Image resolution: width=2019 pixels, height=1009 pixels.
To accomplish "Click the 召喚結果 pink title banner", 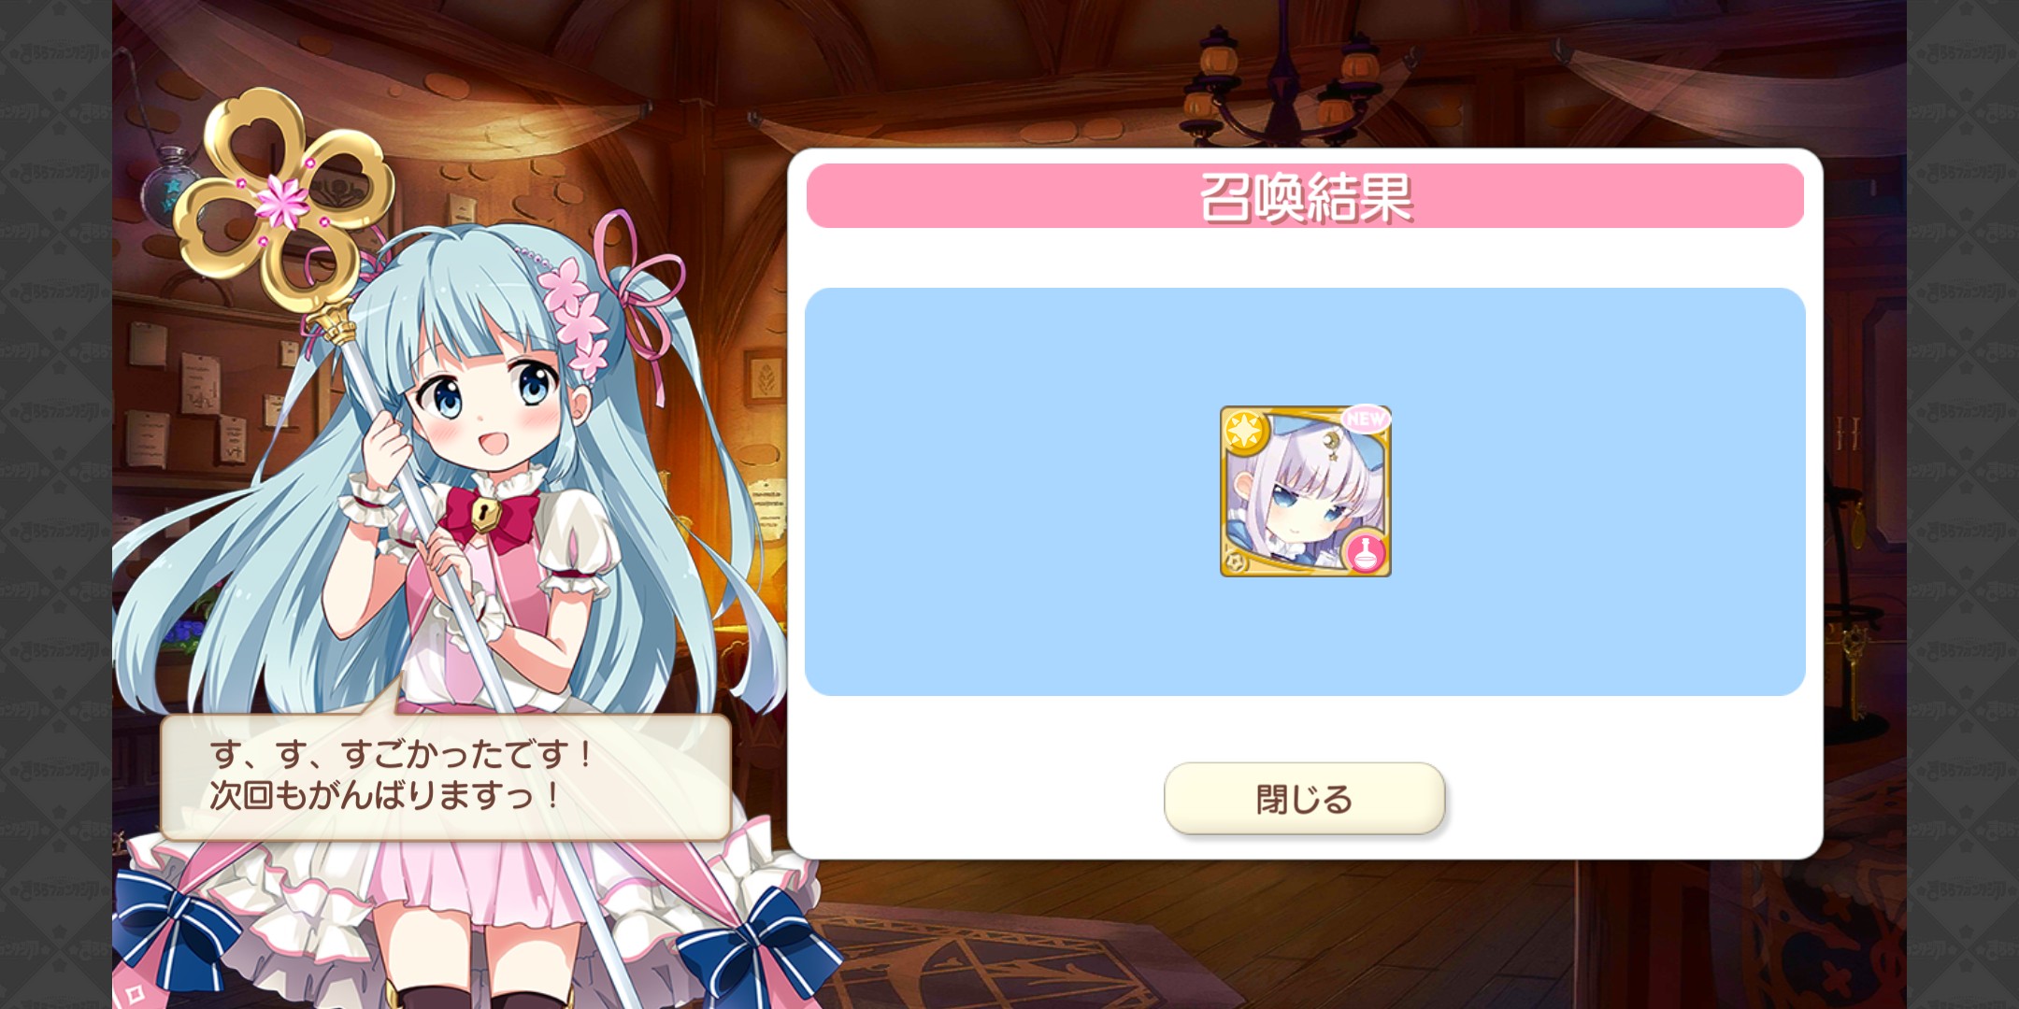I will tap(1305, 196).
